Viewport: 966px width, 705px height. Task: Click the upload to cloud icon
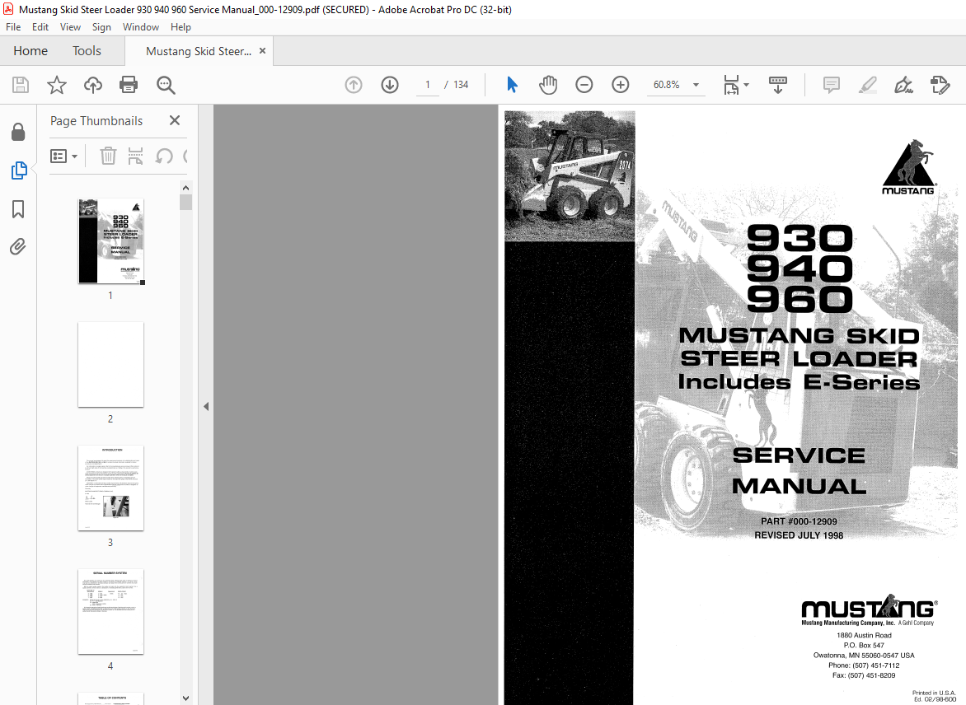tap(93, 85)
